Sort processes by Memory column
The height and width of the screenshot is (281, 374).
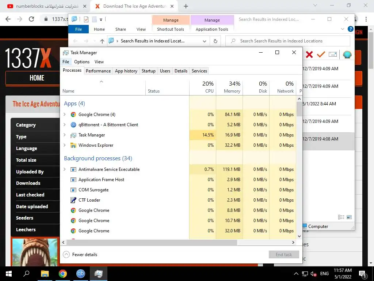click(x=229, y=87)
